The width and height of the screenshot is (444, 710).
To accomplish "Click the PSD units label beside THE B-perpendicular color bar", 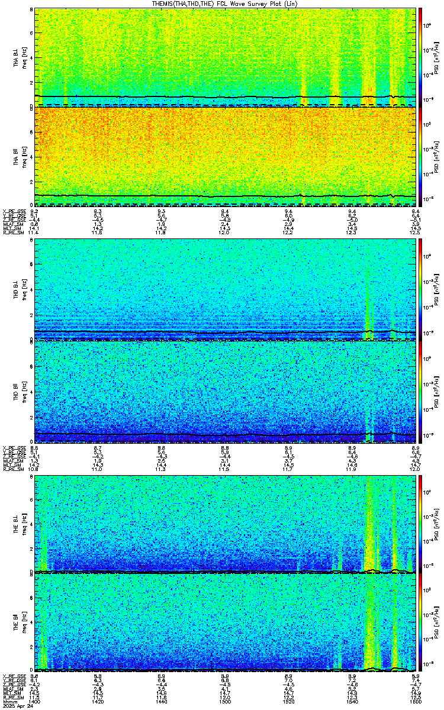I will (437, 524).
